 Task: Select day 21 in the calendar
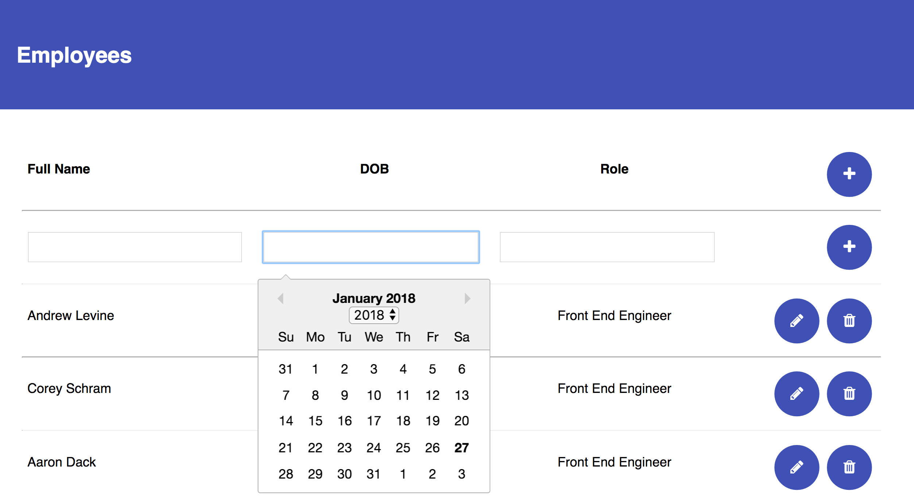click(286, 448)
